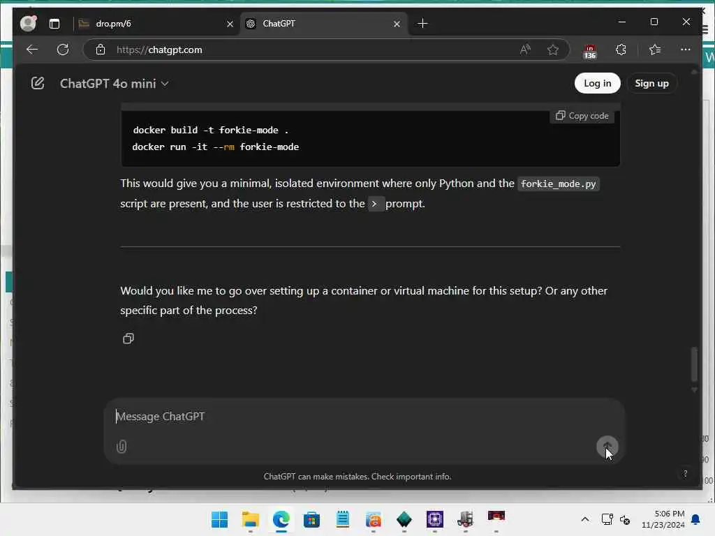The height and width of the screenshot is (536, 715).
Task: Open the muted volume tray icon
Action: click(x=625, y=519)
